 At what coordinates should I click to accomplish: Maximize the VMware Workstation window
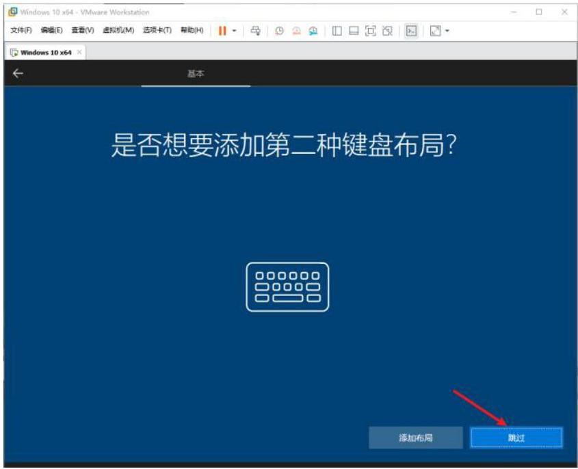click(539, 12)
